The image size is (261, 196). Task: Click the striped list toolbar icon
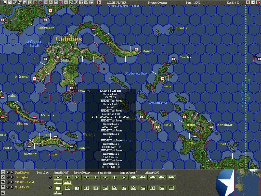(86, 2)
